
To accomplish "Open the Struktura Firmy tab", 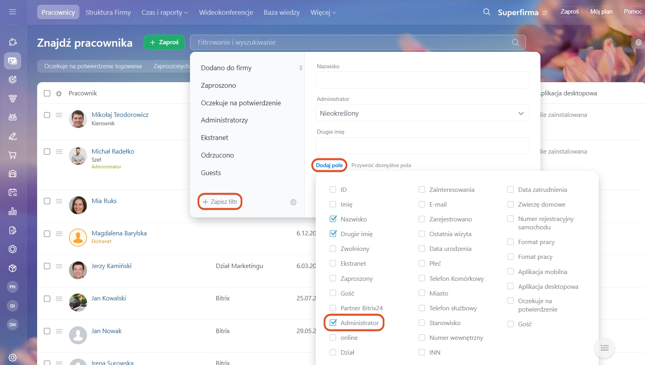I will (x=108, y=12).
